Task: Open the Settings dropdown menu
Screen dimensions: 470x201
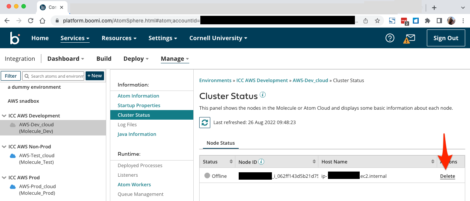Action: 163,38
